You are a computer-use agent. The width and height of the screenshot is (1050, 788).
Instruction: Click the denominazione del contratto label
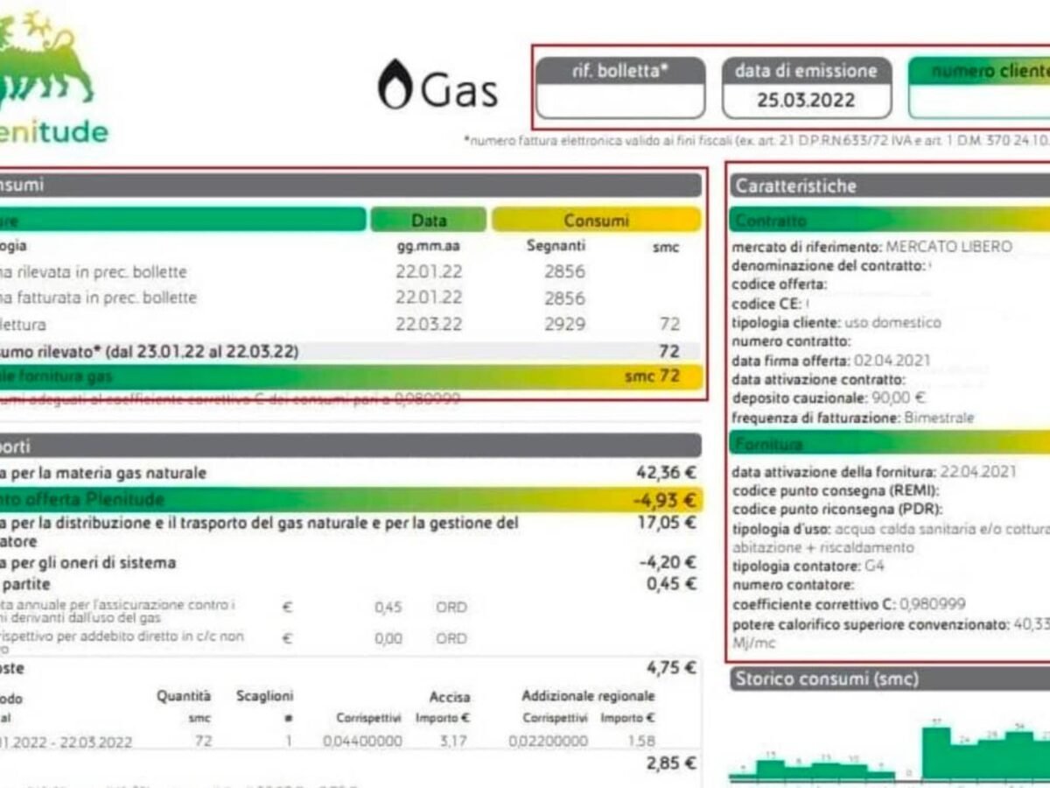827,265
